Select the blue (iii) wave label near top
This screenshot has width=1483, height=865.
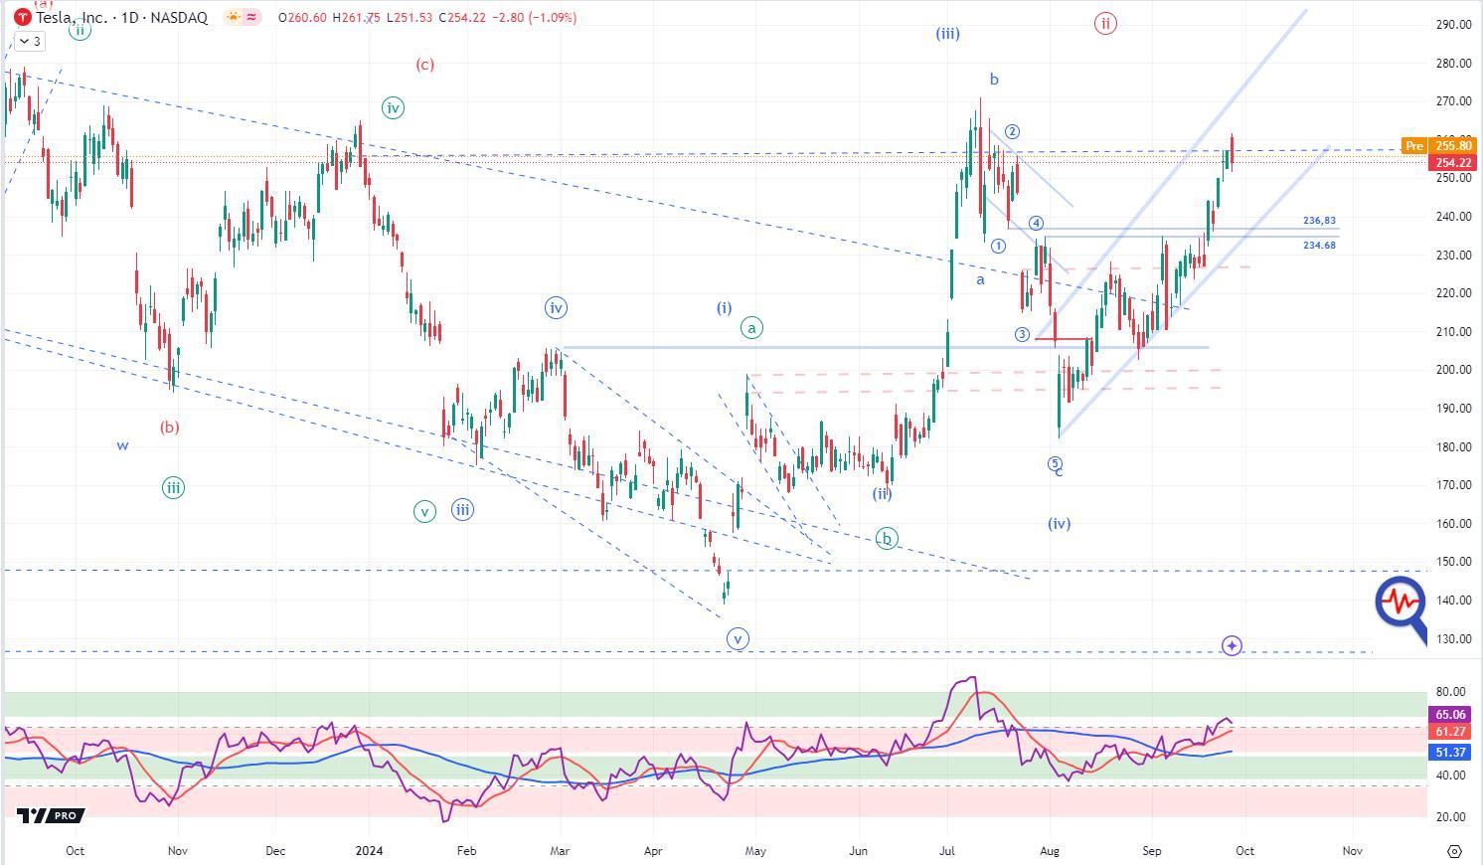tap(947, 34)
